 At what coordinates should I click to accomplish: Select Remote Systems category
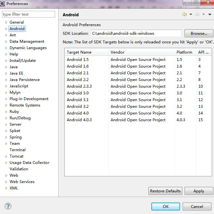point(25,105)
